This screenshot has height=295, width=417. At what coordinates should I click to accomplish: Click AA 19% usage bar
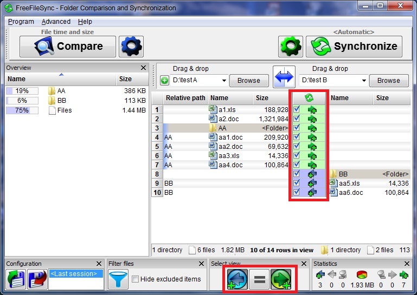[22, 91]
